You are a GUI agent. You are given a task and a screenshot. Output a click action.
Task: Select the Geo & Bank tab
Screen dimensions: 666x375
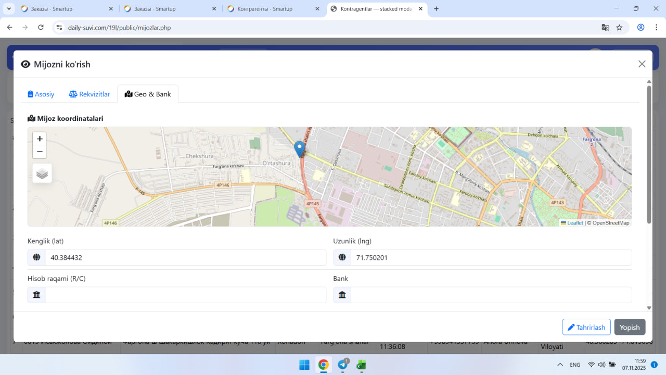(x=148, y=94)
